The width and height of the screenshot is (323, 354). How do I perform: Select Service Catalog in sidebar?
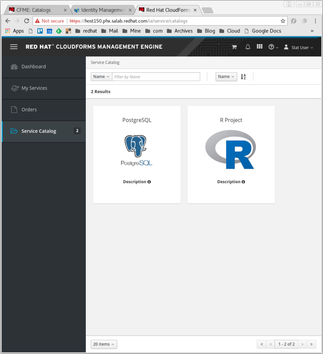(x=44, y=131)
